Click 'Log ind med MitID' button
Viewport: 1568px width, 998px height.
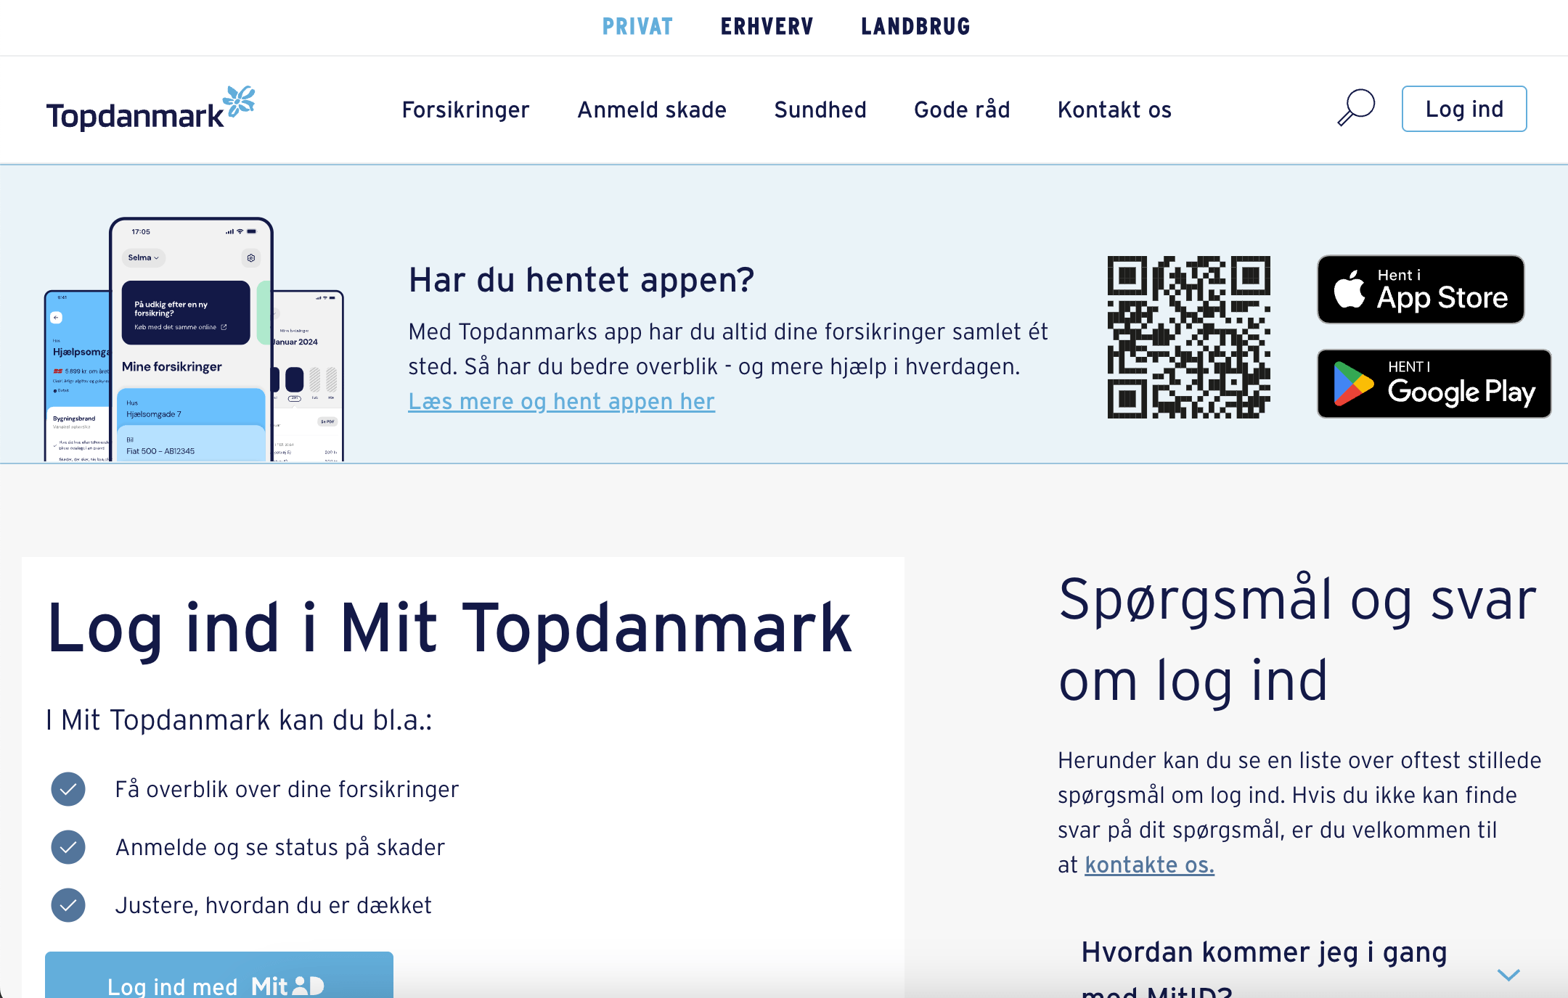[219, 975]
